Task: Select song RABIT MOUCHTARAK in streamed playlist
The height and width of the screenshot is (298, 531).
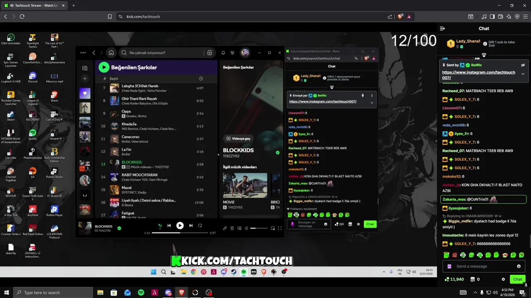Action: [x=157, y=177]
